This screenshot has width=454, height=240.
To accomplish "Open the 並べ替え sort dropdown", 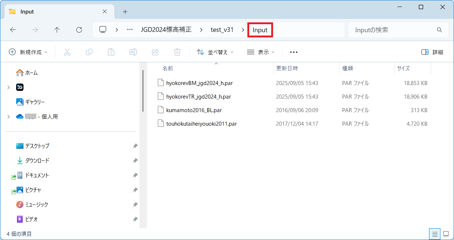I will pos(215,52).
